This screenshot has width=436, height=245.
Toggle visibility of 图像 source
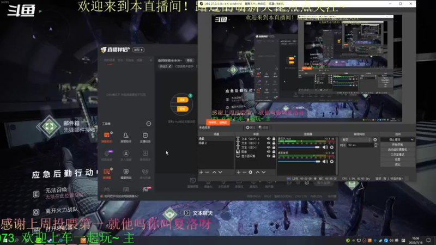(268, 152)
